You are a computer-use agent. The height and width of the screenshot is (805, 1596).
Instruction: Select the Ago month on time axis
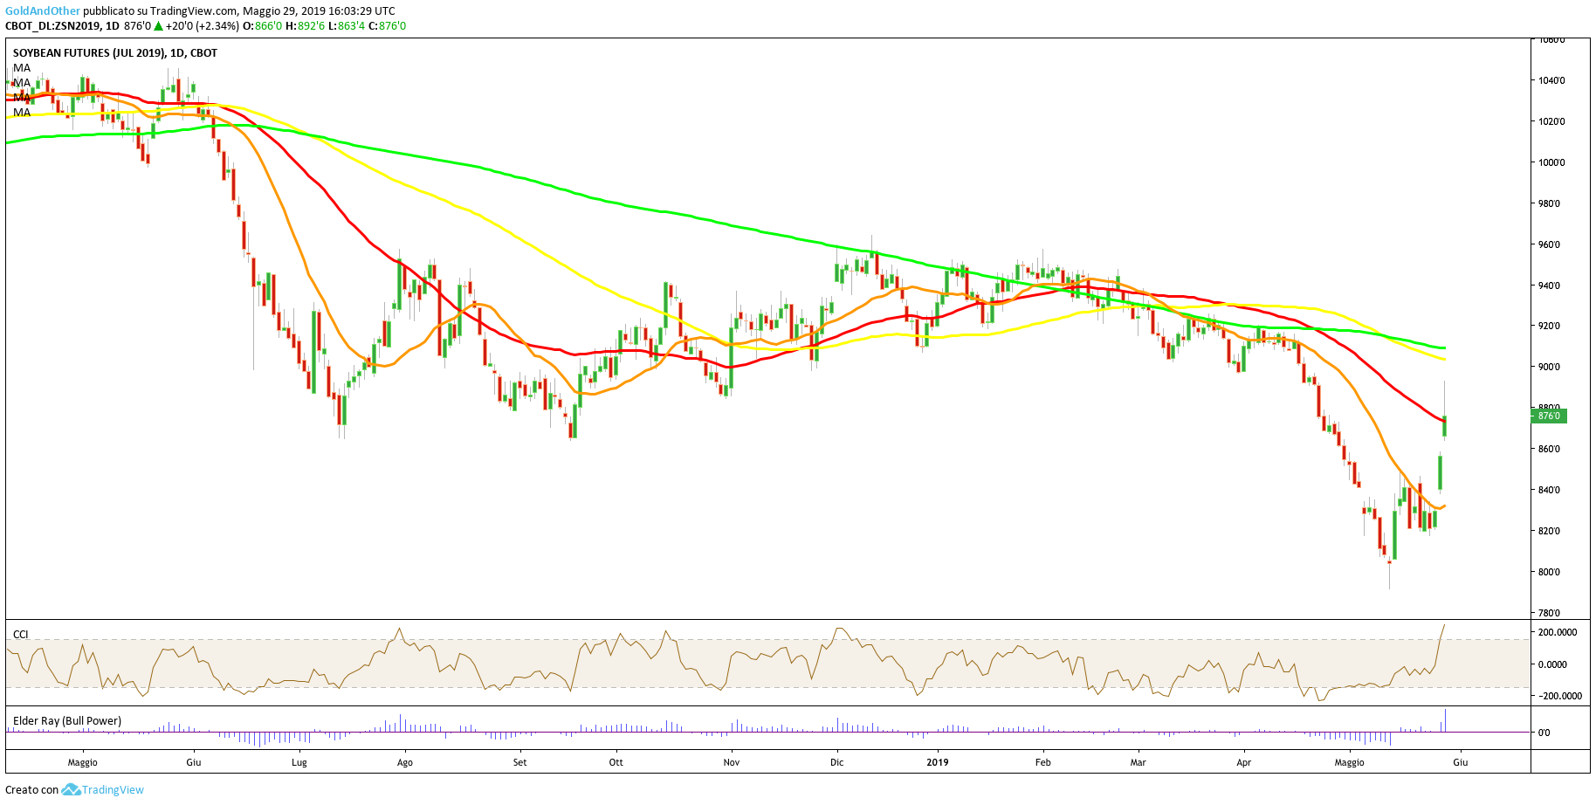tap(405, 763)
